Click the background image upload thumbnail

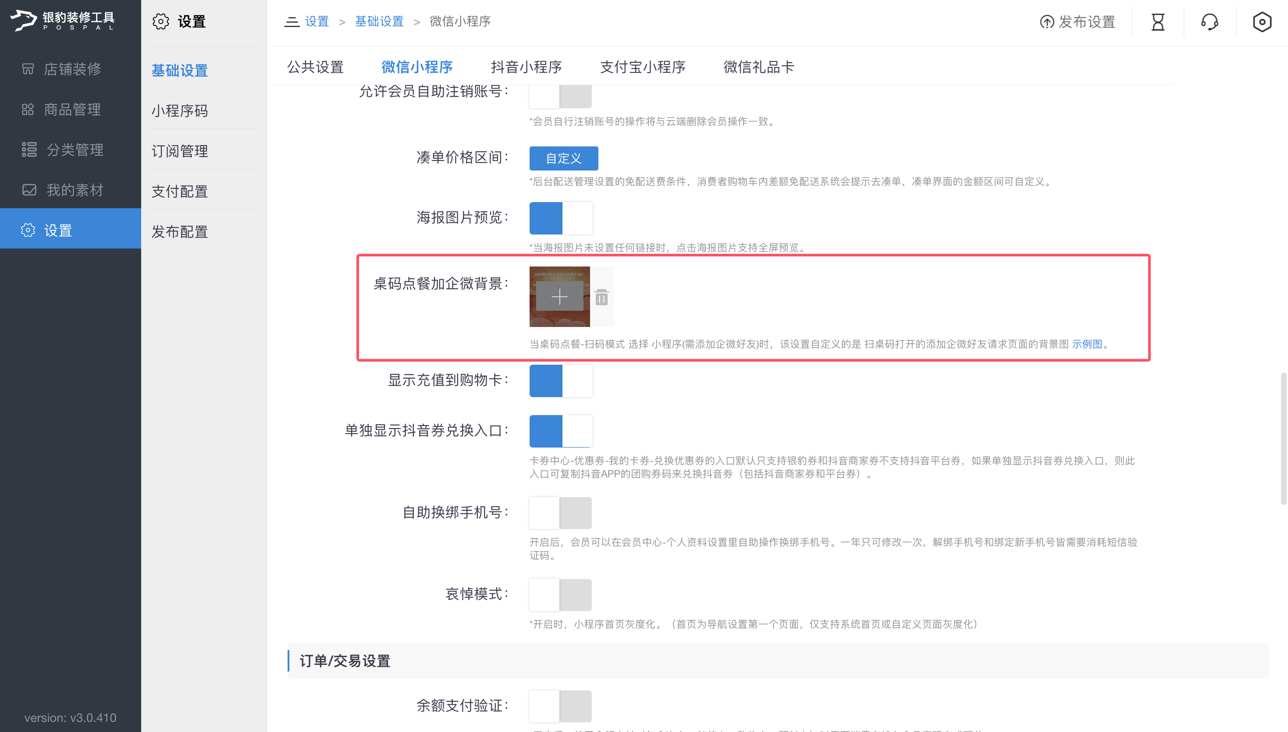pyautogui.click(x=559, y=297)
